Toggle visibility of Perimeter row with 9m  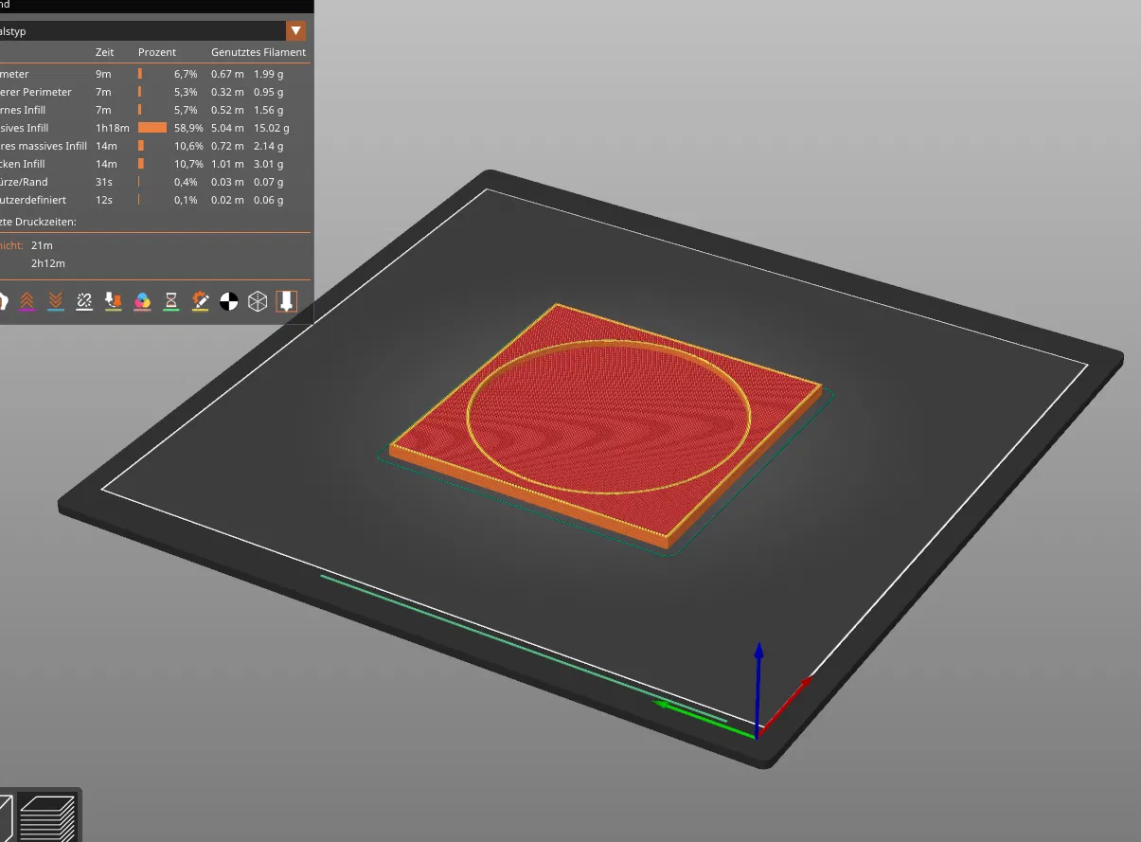click(x=153, y=74)
